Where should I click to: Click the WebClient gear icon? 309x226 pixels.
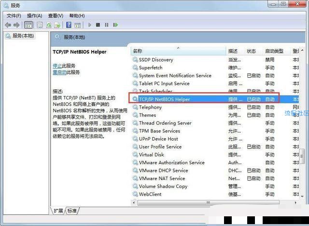[x=135, y=194]
